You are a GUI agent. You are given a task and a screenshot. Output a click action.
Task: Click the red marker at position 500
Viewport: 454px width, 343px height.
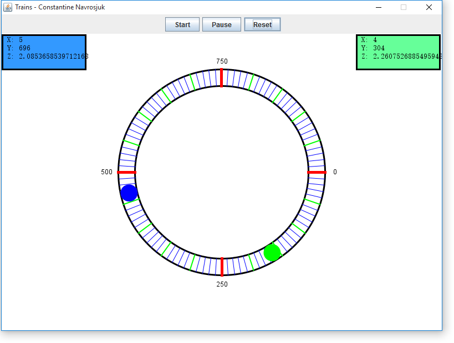point(127,173)
